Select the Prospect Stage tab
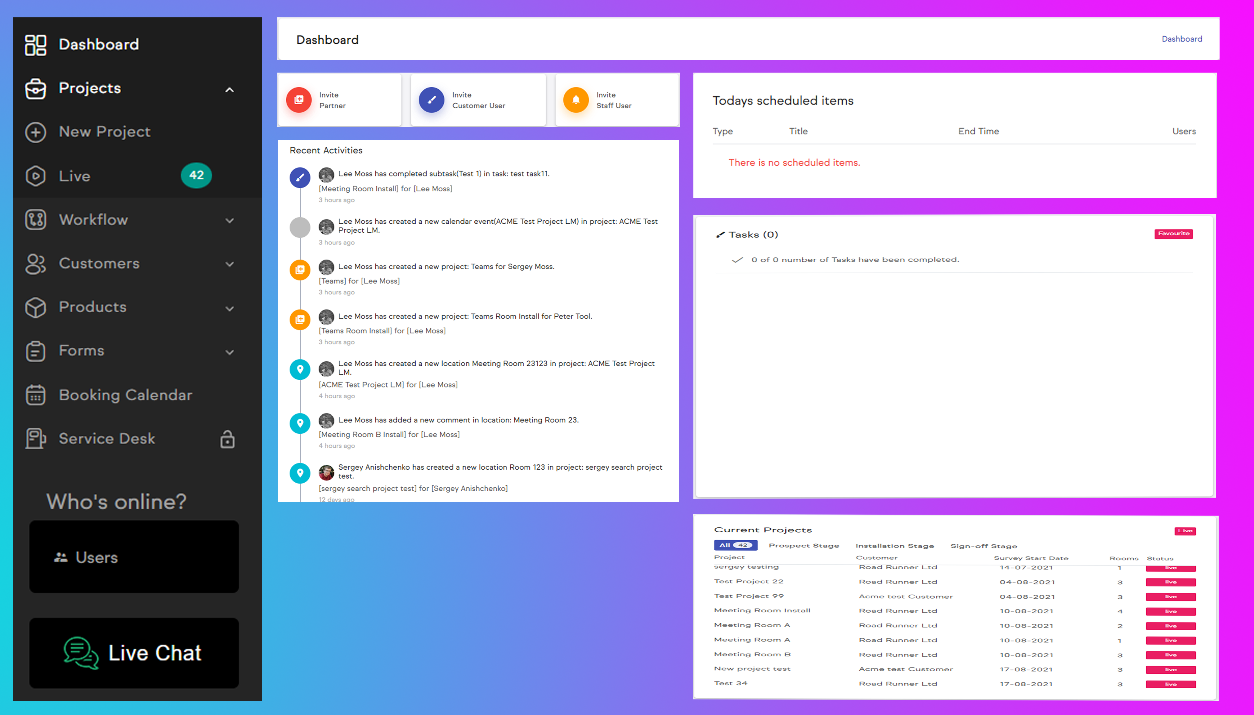Viewport: 1254px width, 715px height. click(804, 546)
